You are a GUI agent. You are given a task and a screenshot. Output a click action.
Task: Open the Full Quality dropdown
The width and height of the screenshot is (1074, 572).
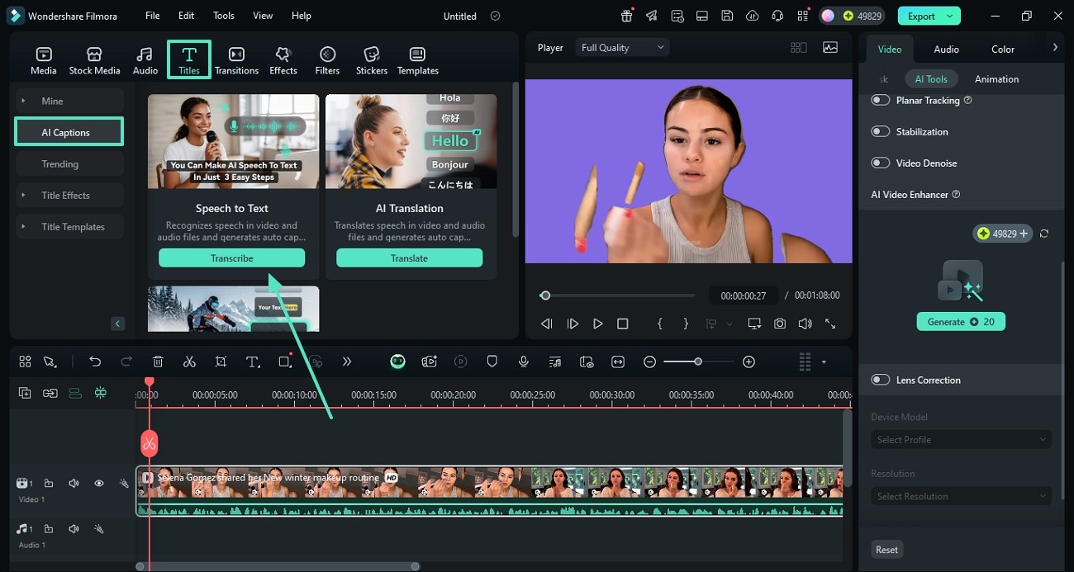(622, 48)
